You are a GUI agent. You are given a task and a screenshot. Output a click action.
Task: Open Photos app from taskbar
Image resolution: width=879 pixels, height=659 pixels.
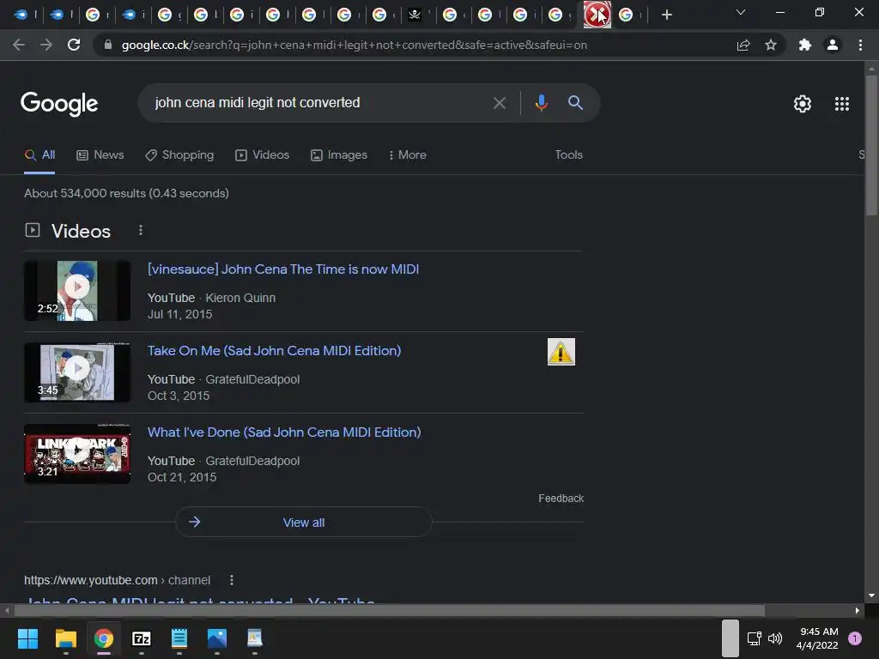pyautogui.click(x=217, y=638)
